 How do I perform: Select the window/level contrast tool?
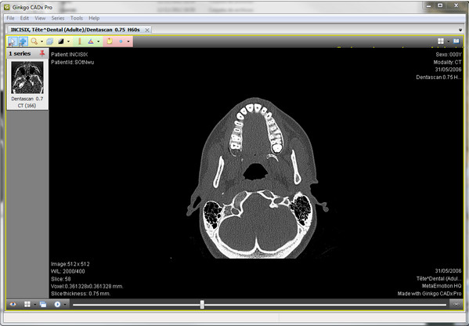61,42
